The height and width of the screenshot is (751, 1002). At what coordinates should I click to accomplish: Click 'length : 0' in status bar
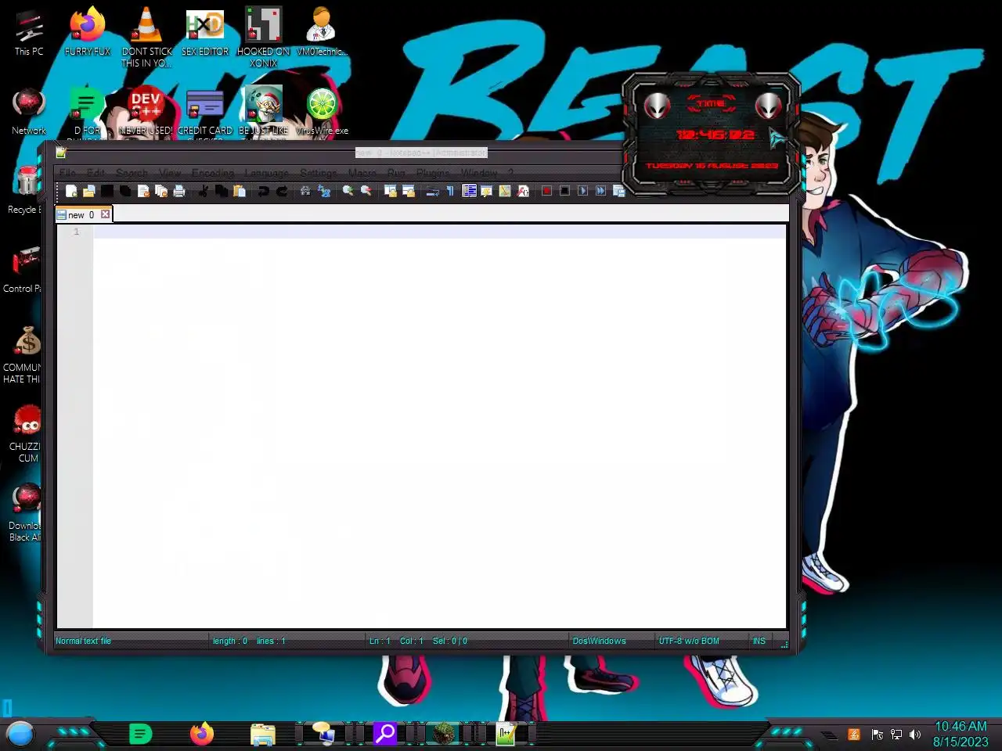tap(230, 641)
